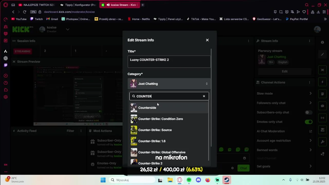Select Counter-Strike: Condition Zero category
The image size is (329, 185).
point(169,119)
